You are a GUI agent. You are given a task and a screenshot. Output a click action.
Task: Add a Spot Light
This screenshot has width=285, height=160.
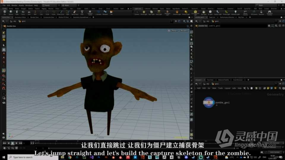pyautogui.click(x=151, y=12)
